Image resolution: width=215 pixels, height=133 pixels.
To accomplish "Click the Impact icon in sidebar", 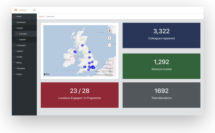I will pyautogui.click(x=14, y=74).
